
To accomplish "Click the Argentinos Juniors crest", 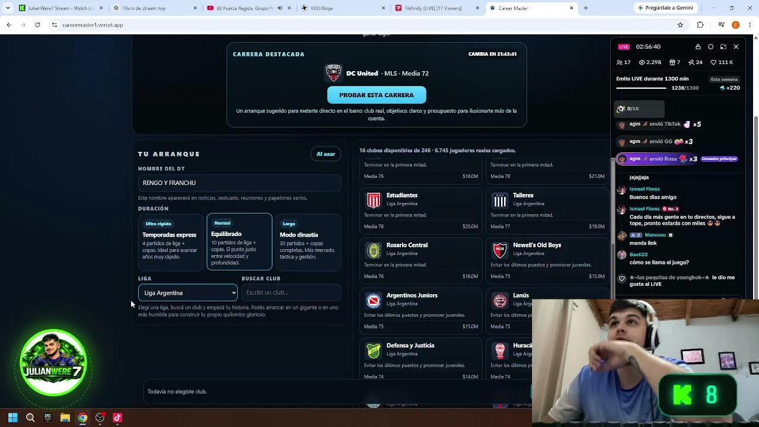I will [374, 301].
